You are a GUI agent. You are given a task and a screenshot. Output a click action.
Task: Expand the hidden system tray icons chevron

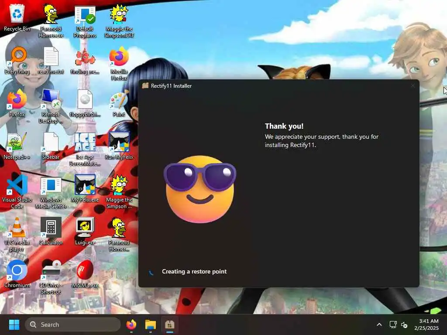coord(379,325)
